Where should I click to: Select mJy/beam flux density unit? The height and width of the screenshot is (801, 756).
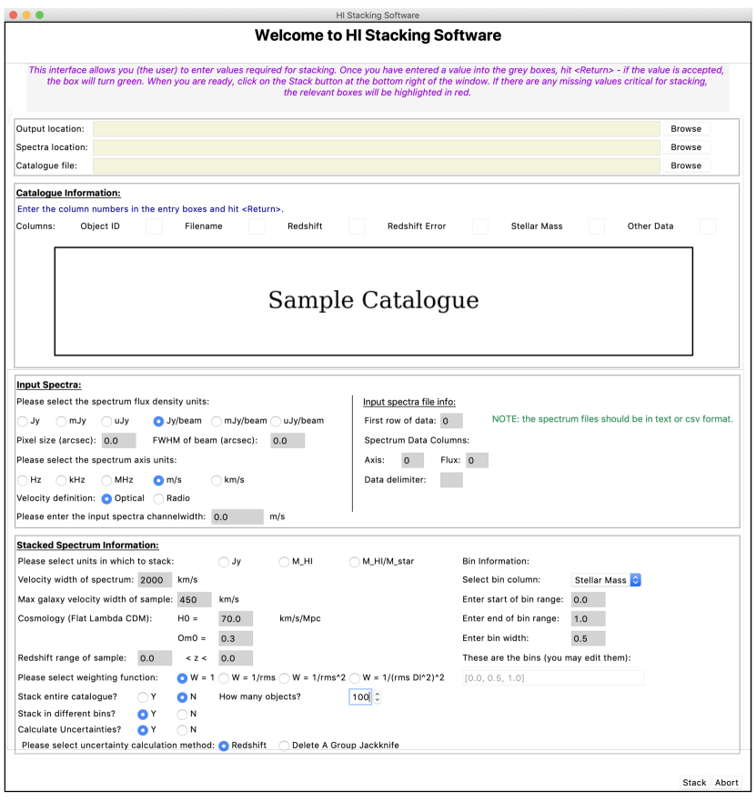(217, 421)
